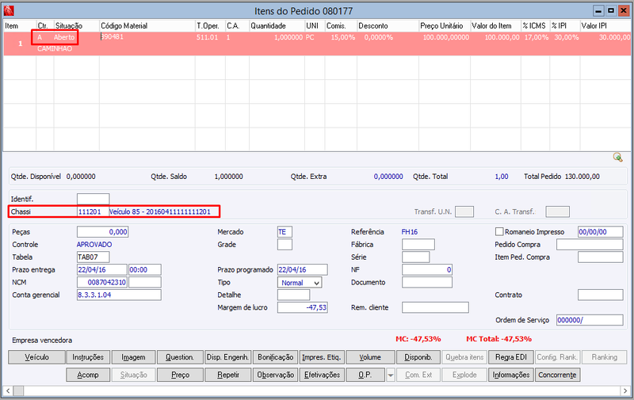
Task: Click the Repetir button
Action: tap(228, 375)
